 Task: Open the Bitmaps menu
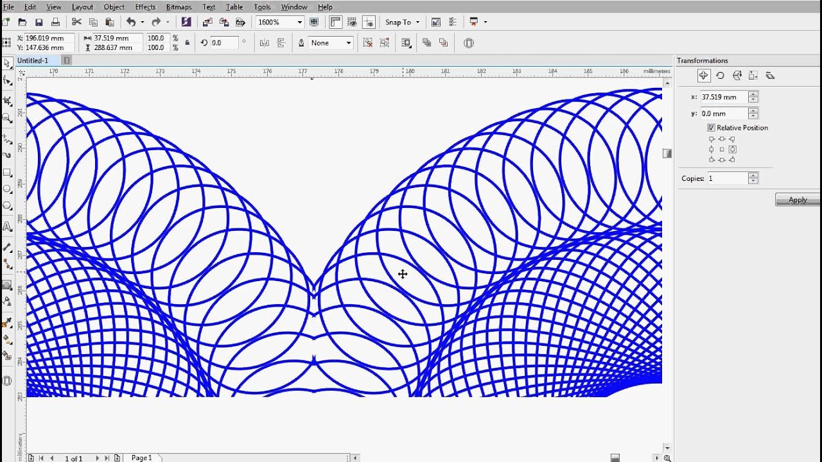179,7
